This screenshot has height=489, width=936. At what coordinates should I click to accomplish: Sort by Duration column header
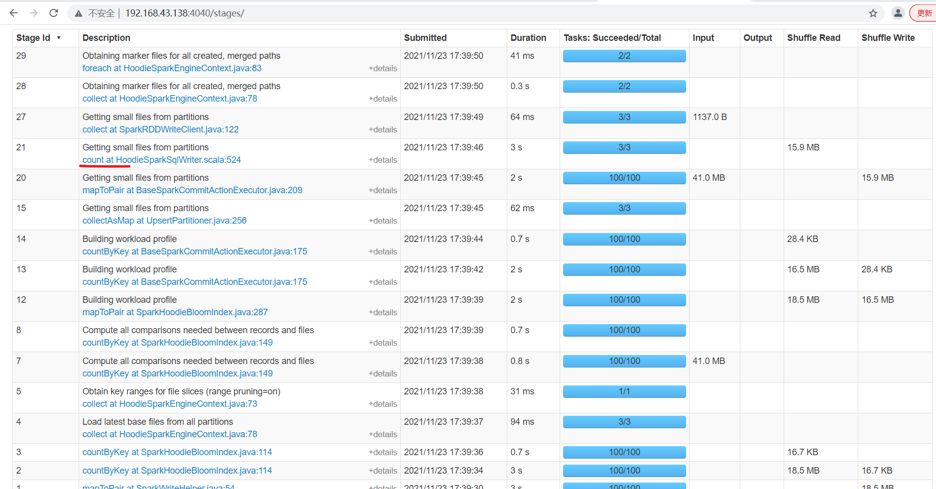528,38
